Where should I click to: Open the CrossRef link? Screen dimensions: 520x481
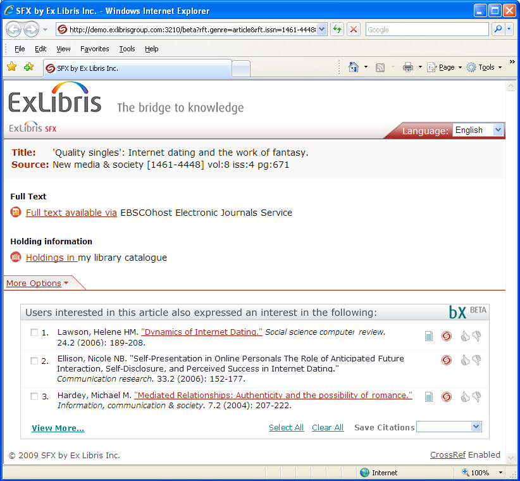coord(448,455)
